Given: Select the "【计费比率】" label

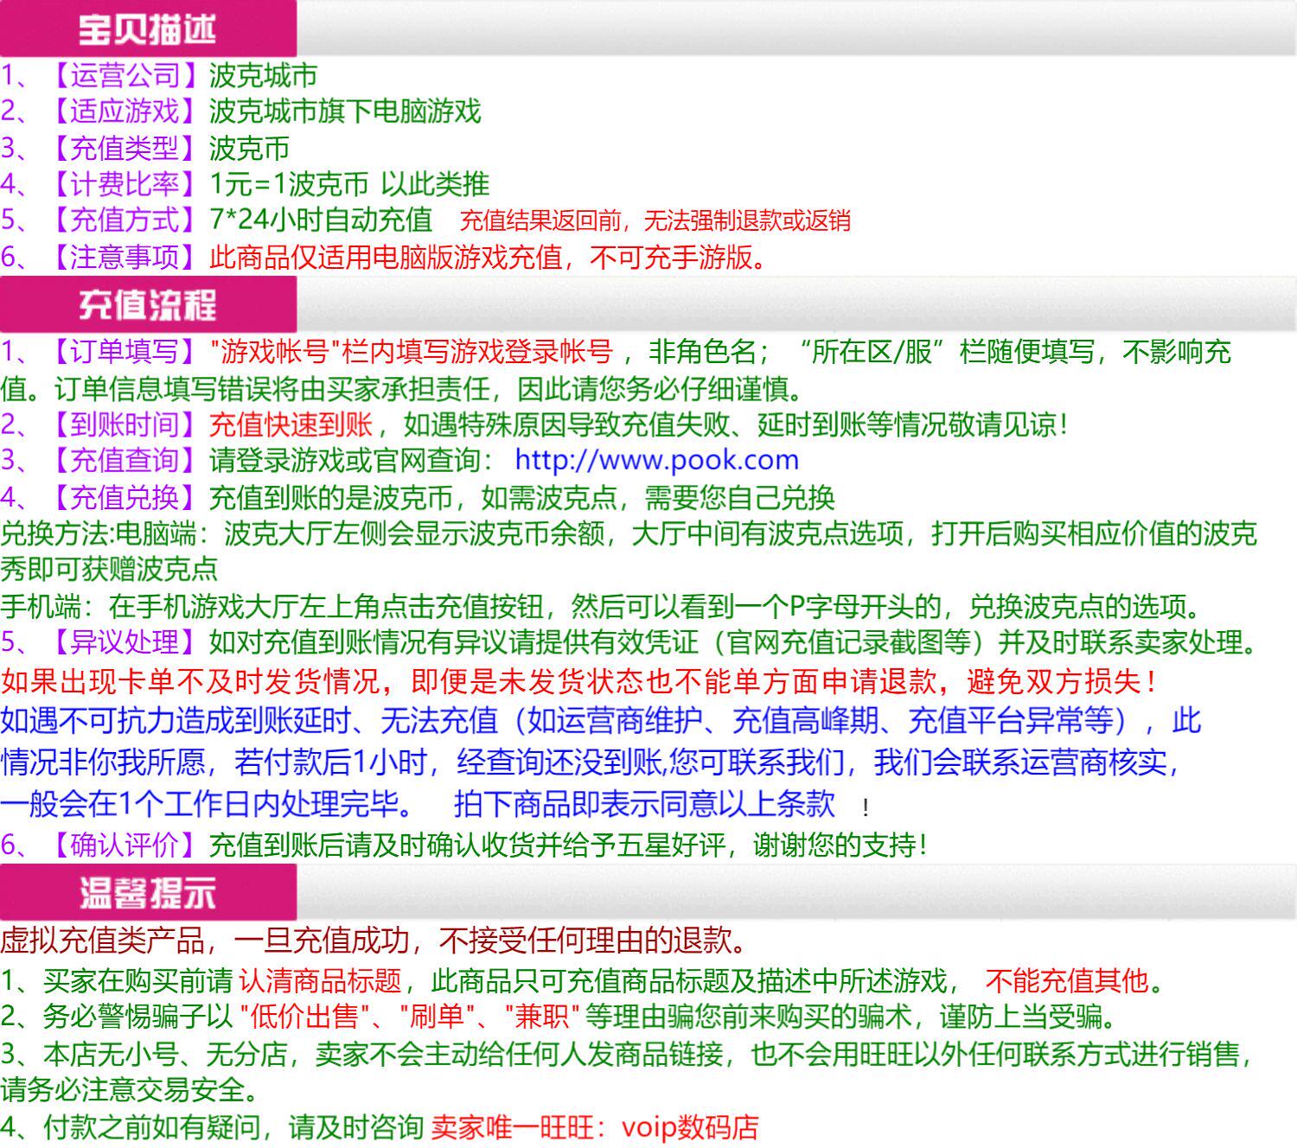Looking at the screenshot, I should tap(124, 184).
